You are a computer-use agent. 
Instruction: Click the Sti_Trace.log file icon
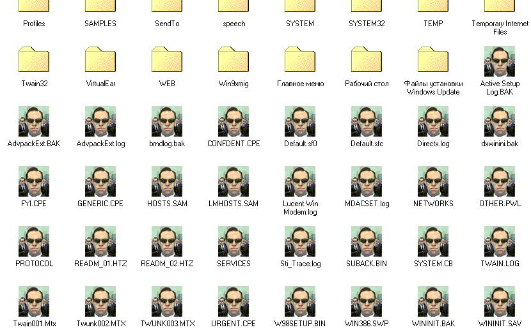point(300,241)
